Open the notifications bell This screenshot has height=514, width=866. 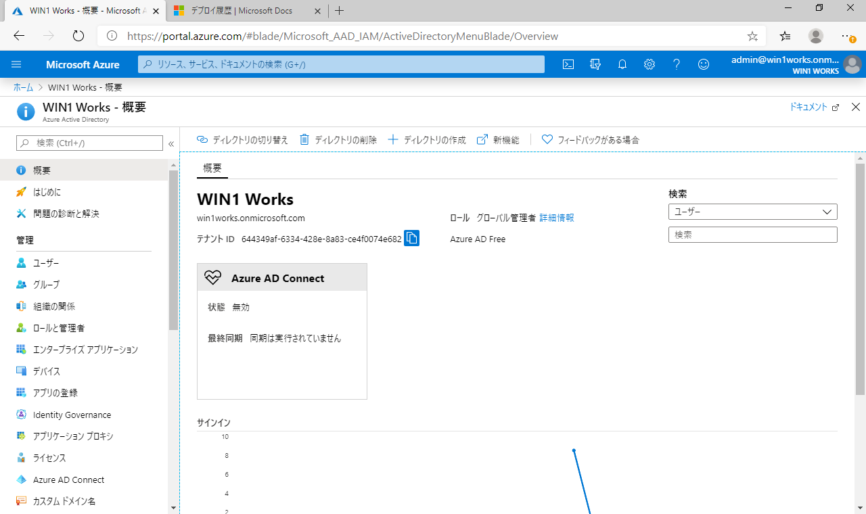(x=622, y=64)
